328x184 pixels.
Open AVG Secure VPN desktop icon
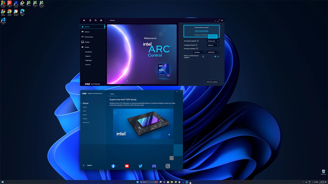[9, 4]
